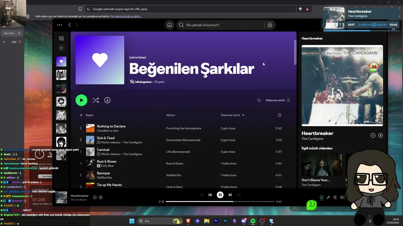The height and width of the screenshot is (226, 403).
Task: Click the Yer imlerini şimdi içe aktar link
Action: tap(126, 16)
